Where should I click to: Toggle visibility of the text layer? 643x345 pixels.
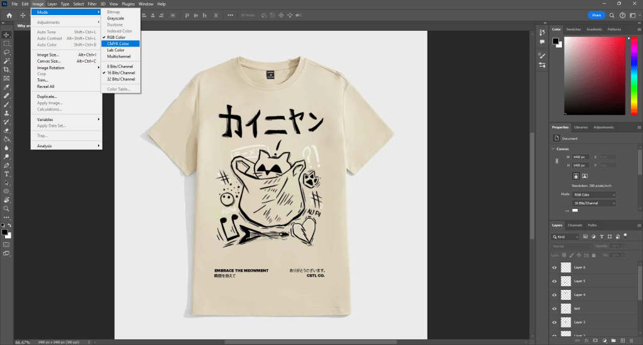(x=554, y=309)
